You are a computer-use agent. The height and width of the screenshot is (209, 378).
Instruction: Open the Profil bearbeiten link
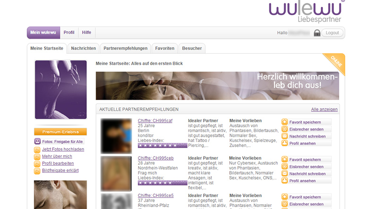[58, 163]
